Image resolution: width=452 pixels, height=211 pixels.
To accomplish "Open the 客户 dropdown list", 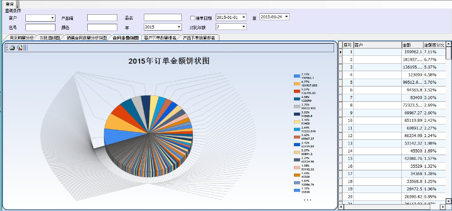I will pyautogui.click(x=52, y=18).
